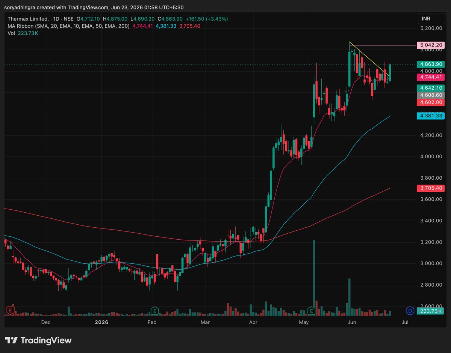Viewport: 451px width, 353px height.
Task: Click the dividend 'D' icon near Jul
Action: (410, 311)
